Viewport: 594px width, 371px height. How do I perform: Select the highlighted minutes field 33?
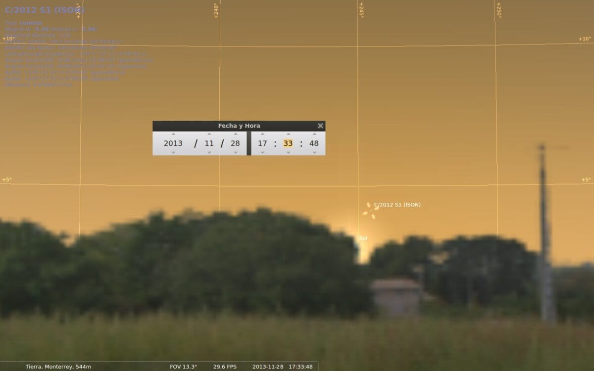(x=288, y=143)
